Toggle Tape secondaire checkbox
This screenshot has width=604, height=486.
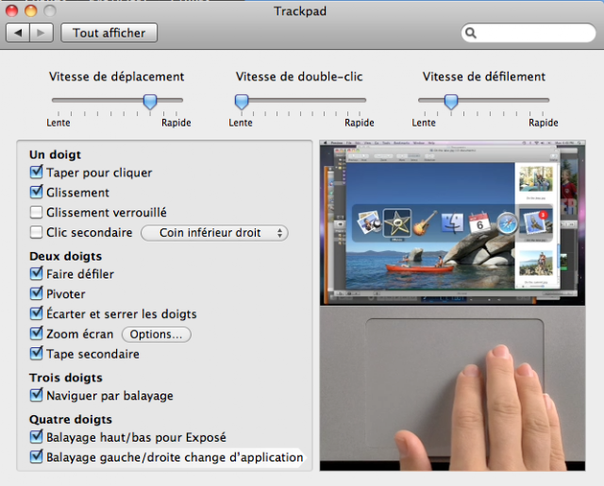pos(36,354)
